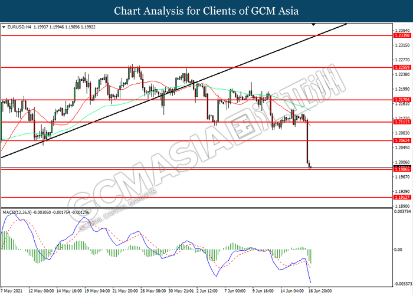Click the black chart shift marker triangle
The height and width of the screenshot is (295, 413).
tap(313, 25)
